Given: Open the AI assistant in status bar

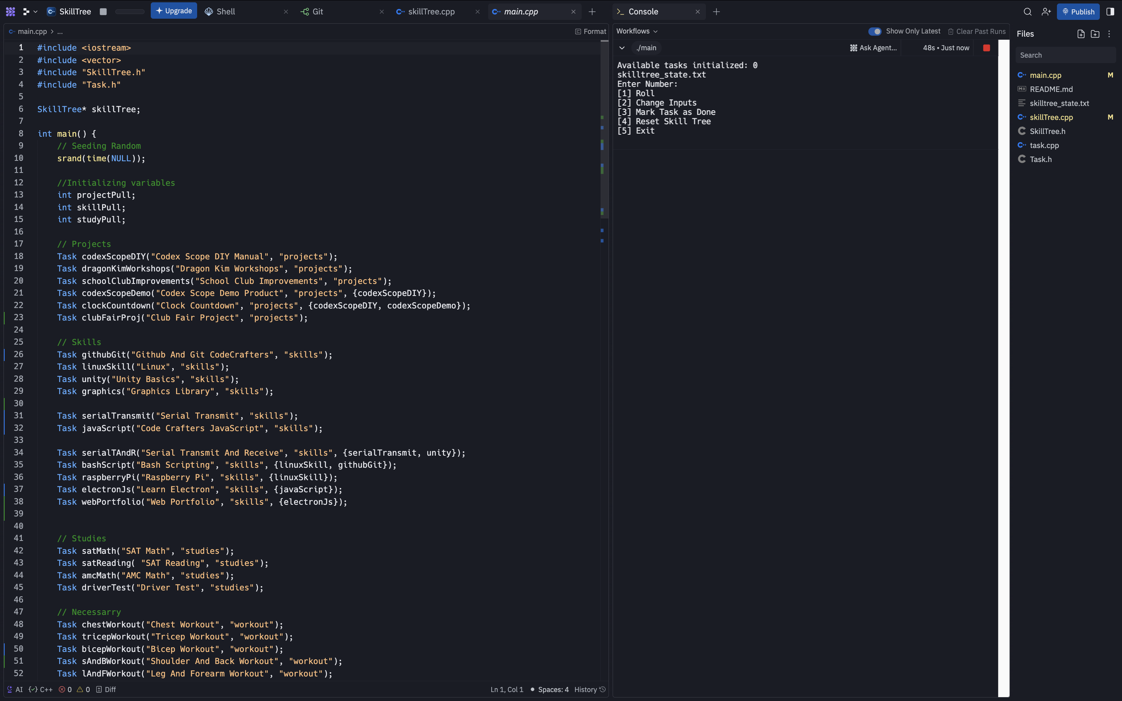Looking at the screenshot, I should tap(14, 689).
